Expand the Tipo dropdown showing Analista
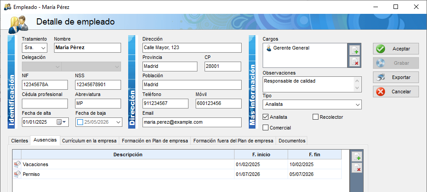Viewport: 427px width, 192px height. [x=358, y=104]
